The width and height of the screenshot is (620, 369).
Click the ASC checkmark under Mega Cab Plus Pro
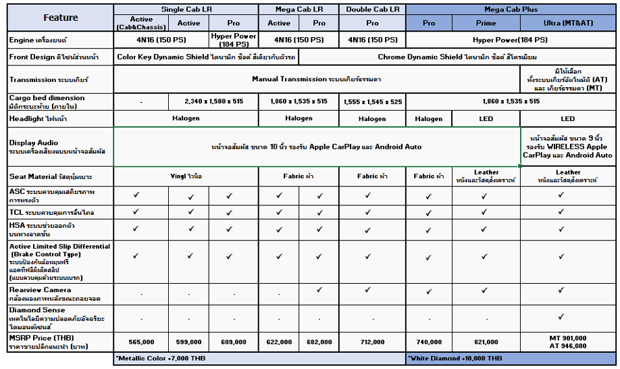(429, 196)
